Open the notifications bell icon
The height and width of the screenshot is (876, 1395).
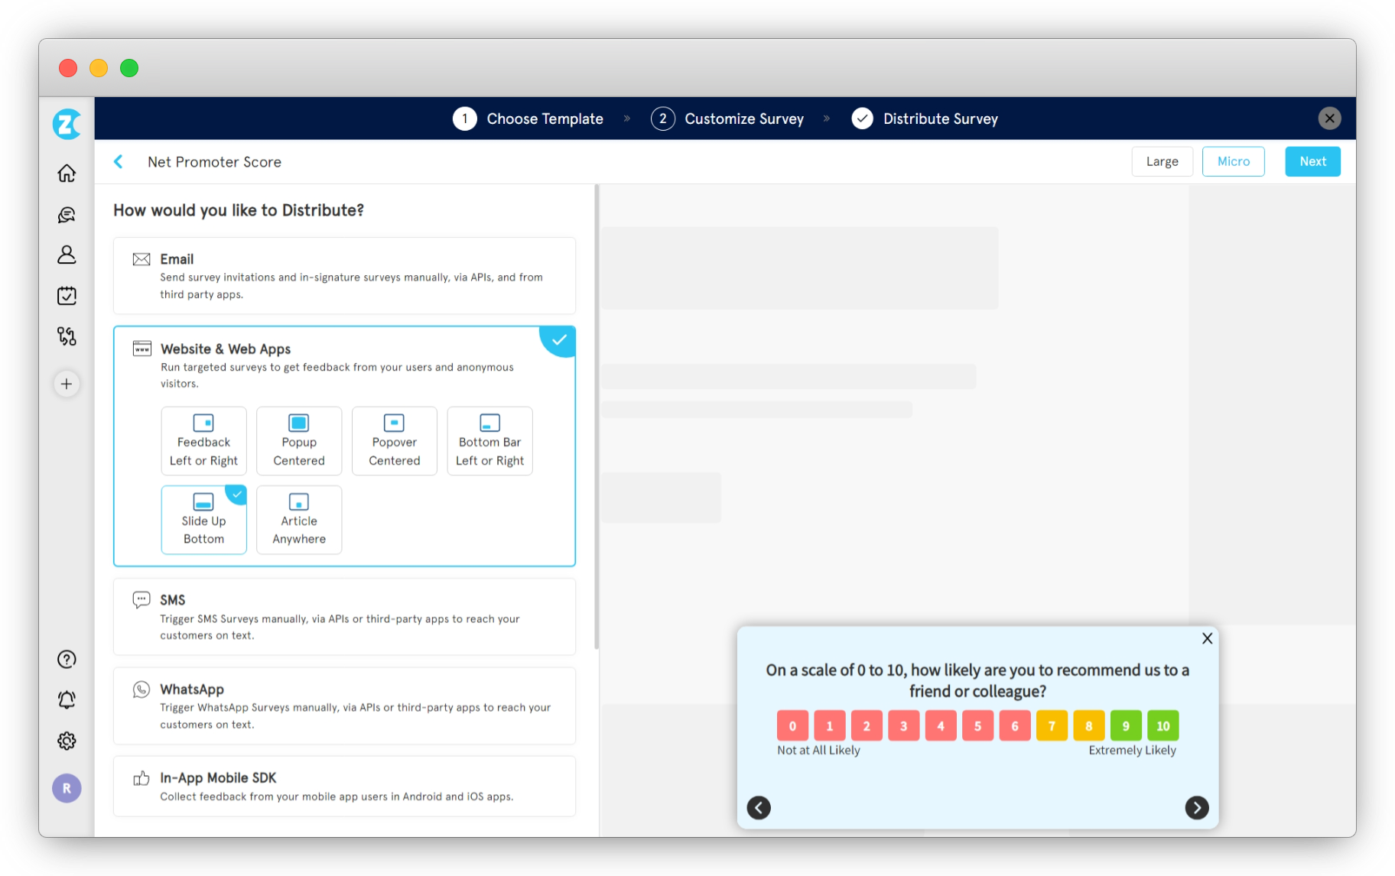(67, 699)
